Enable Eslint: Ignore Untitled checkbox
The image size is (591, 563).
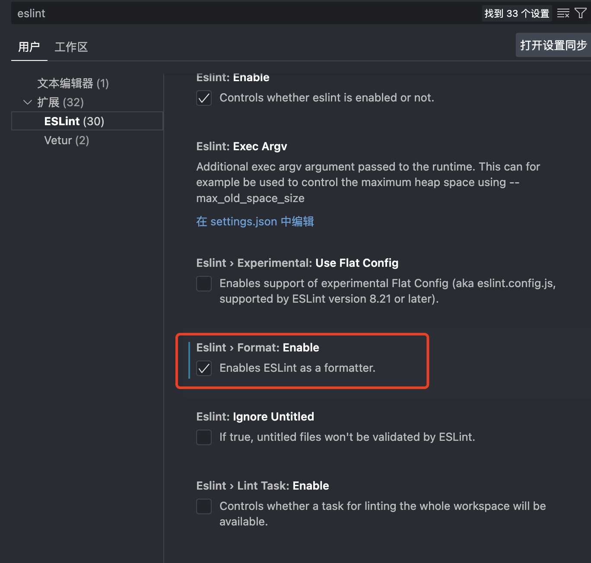(203, 437)
